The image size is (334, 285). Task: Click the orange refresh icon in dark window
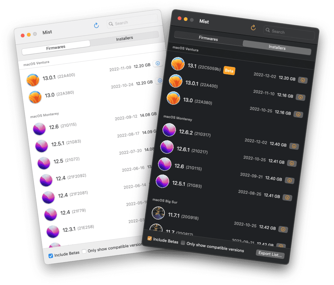tap(253, 28)
